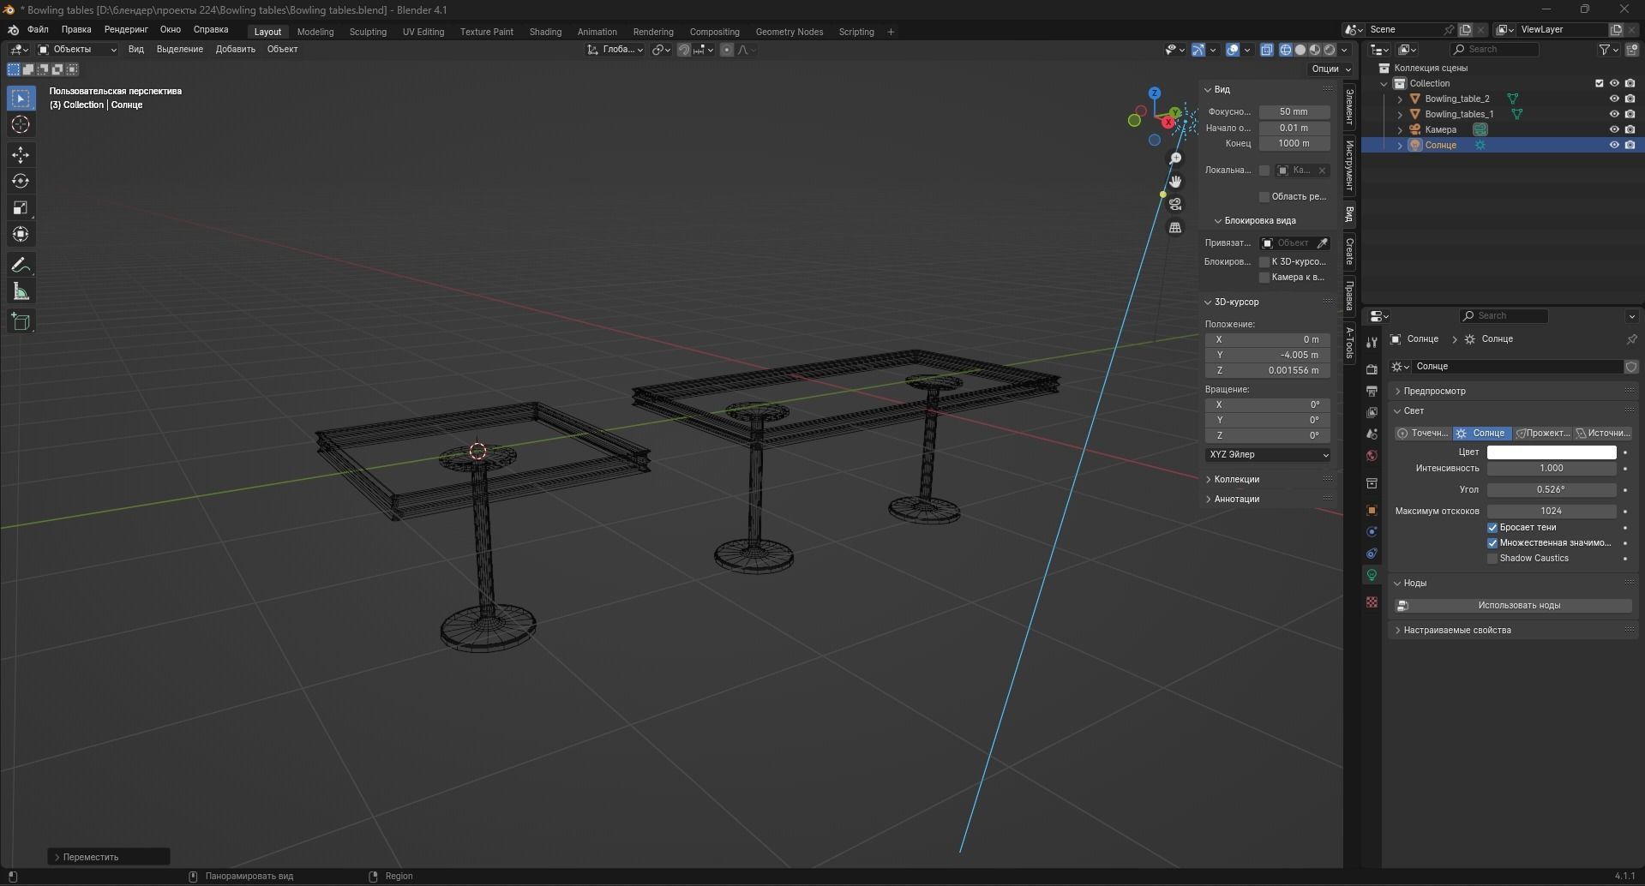The height and width of the screenshot is (886, 1645).
Task: Expand Bowling_tables_1 in outliner
Action: point(1400,114)
